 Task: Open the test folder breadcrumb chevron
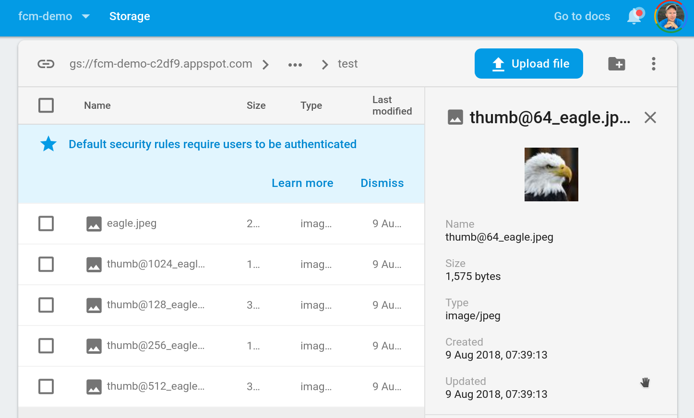(x=325, y=64)
